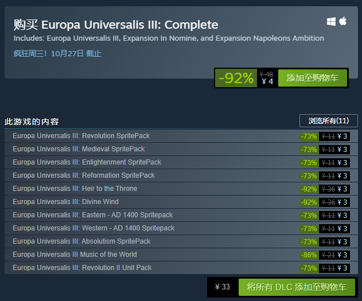Screen dimensions: 362x301
Task: Click the Apple macOS platform icon
Action: coord(343,21)
